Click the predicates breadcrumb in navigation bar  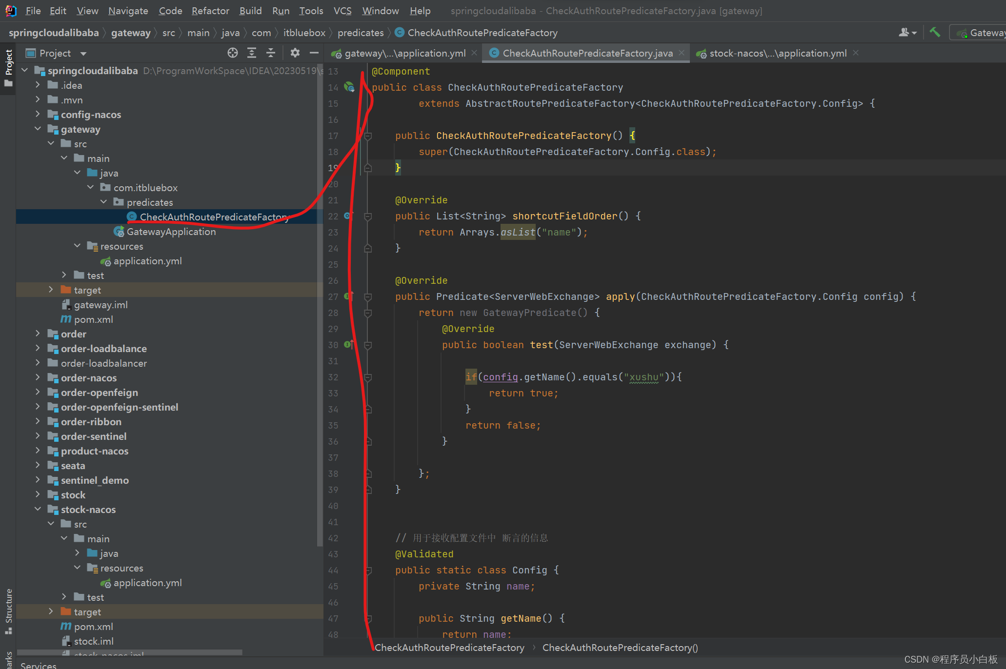click(x=361, y=33)
